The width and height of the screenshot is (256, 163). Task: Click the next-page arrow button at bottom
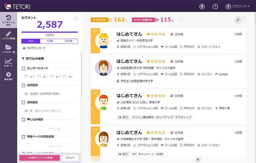[x=198, y=159]
